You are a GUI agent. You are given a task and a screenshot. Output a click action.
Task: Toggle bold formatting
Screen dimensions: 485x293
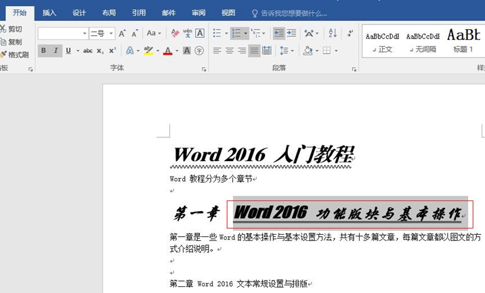tap(43, 50)
